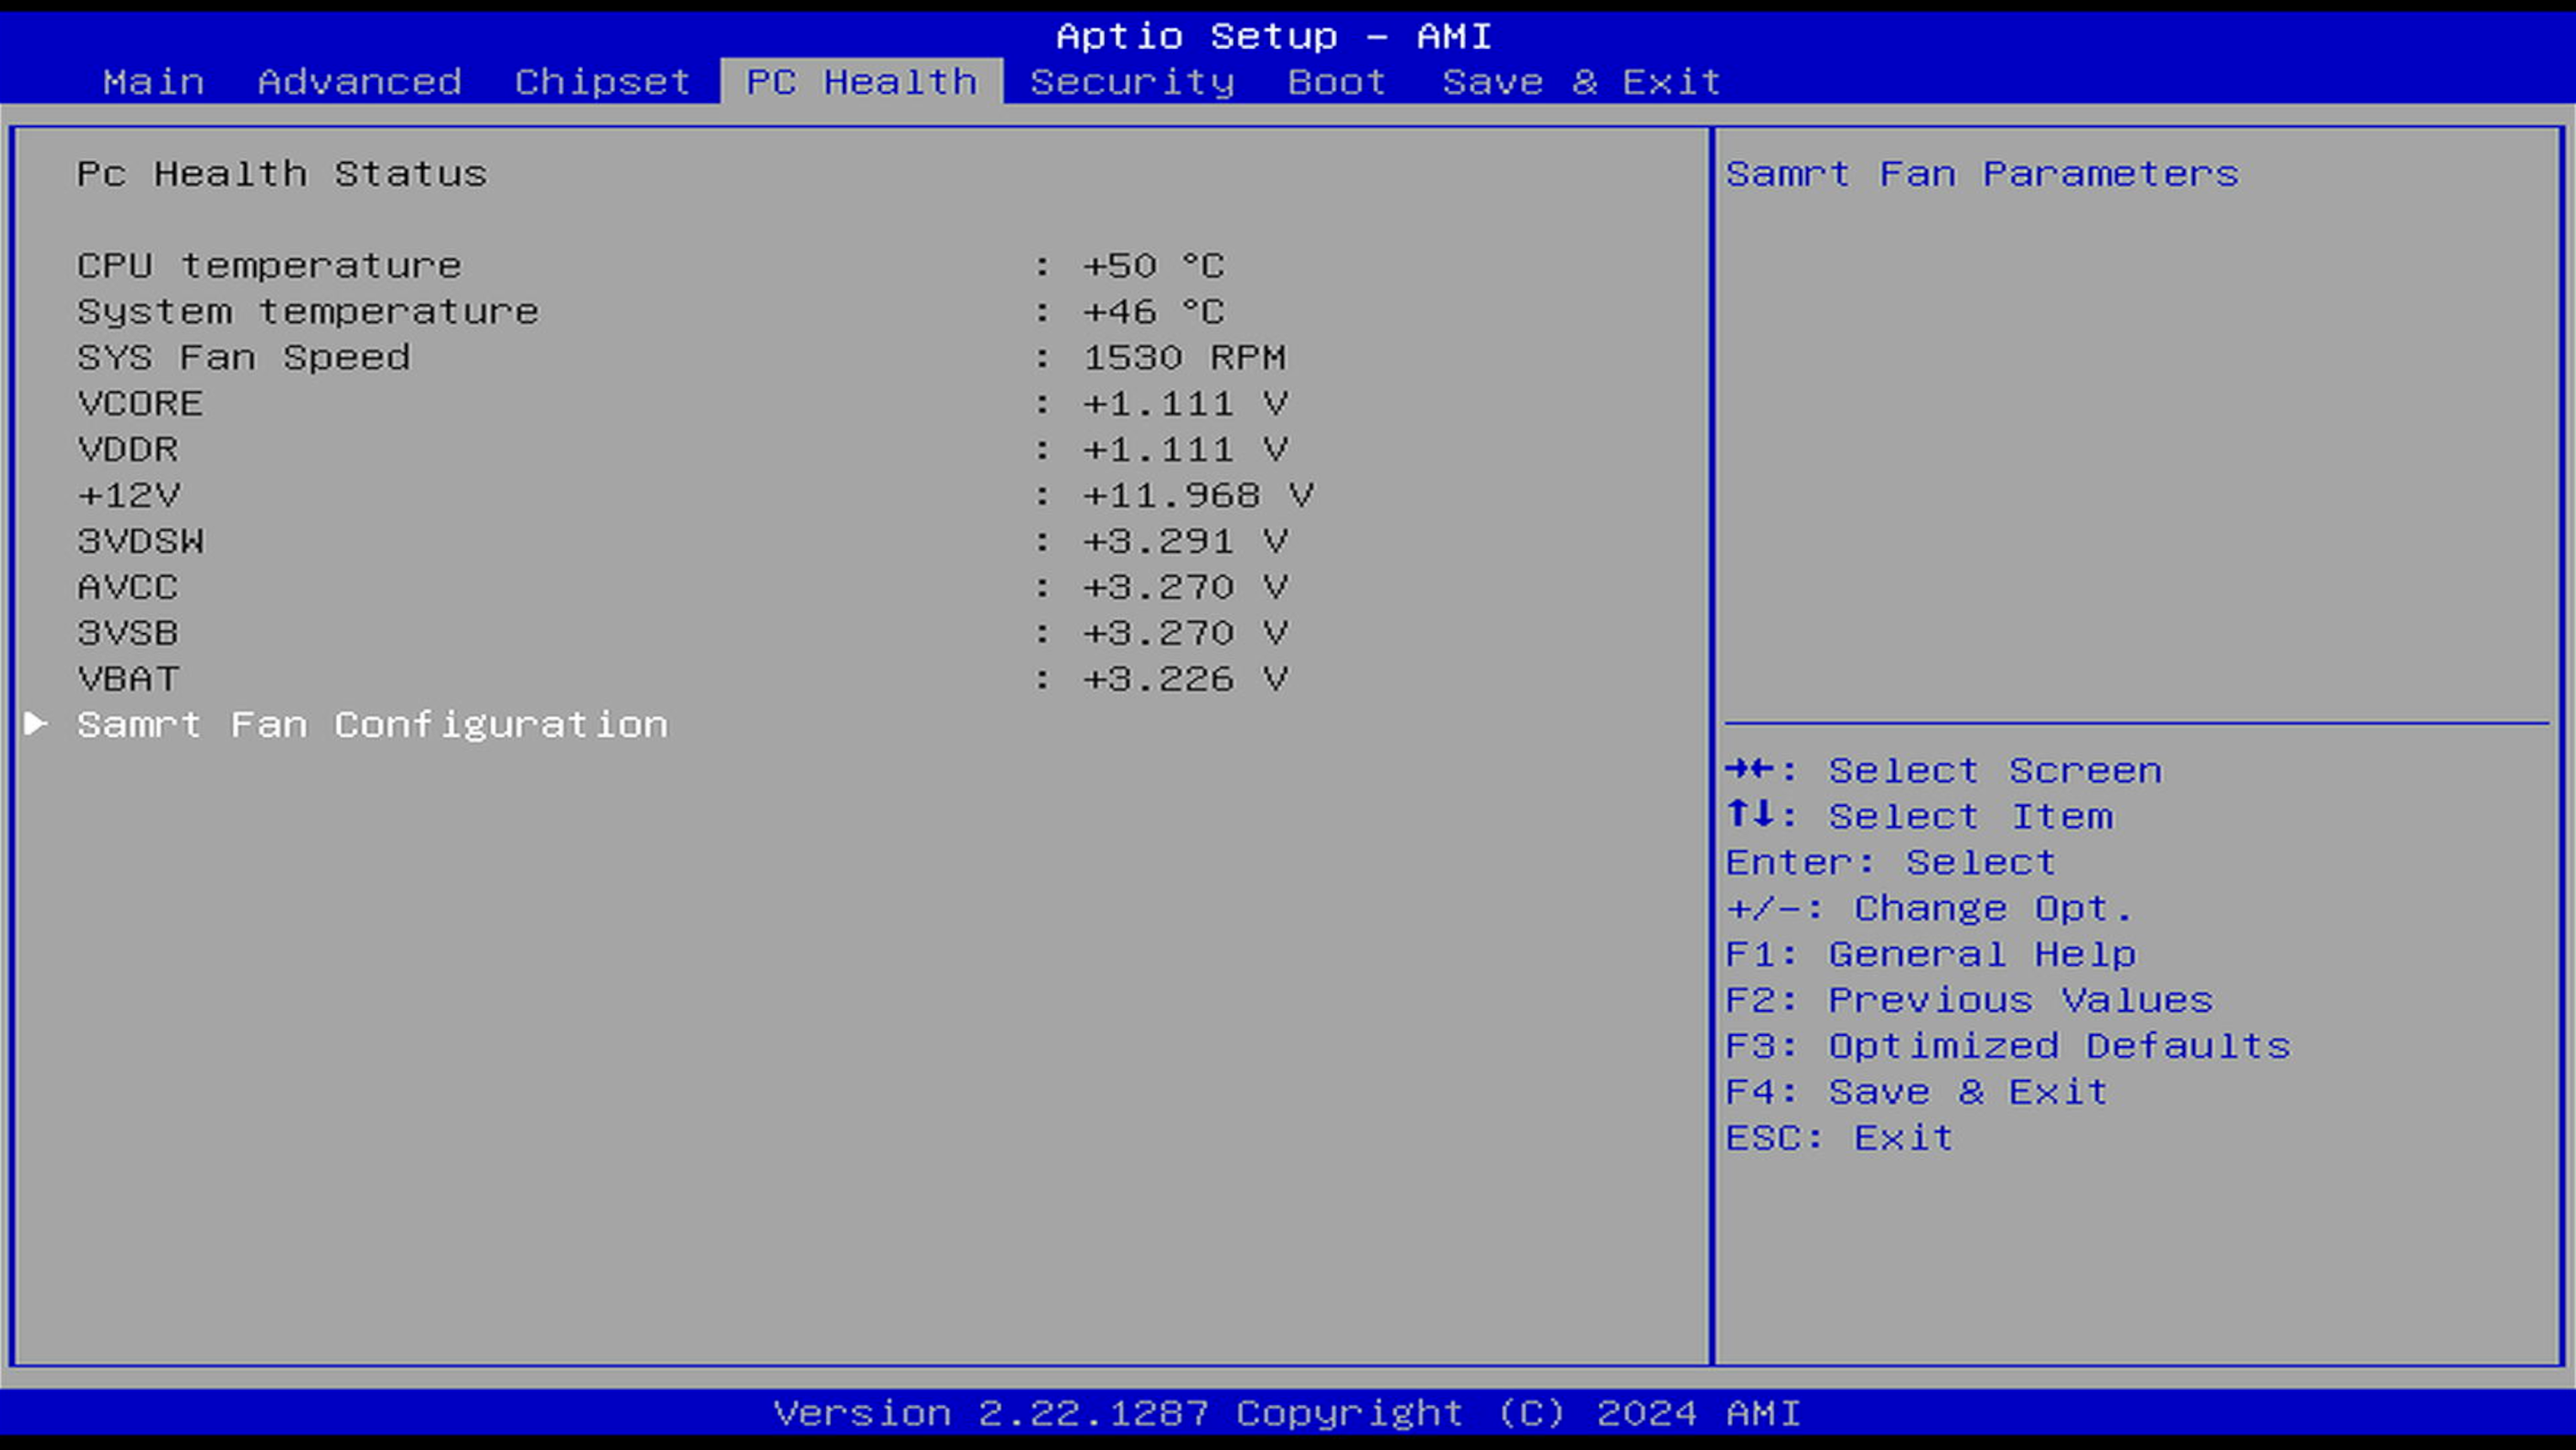Open the Security tab
Image resolution: width=2576 pixels, height=1450 pixels.
pyautogui.click(x=1132, y=81)
